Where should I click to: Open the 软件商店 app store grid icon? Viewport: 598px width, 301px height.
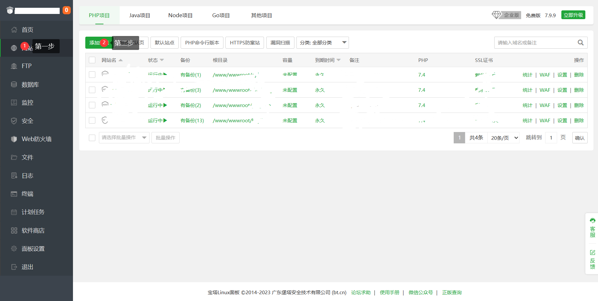coord(14,230)
